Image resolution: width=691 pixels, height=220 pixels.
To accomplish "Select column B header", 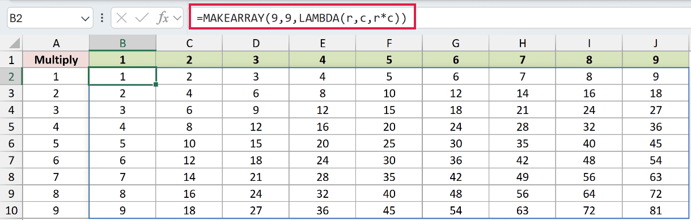I will (122, 43).
